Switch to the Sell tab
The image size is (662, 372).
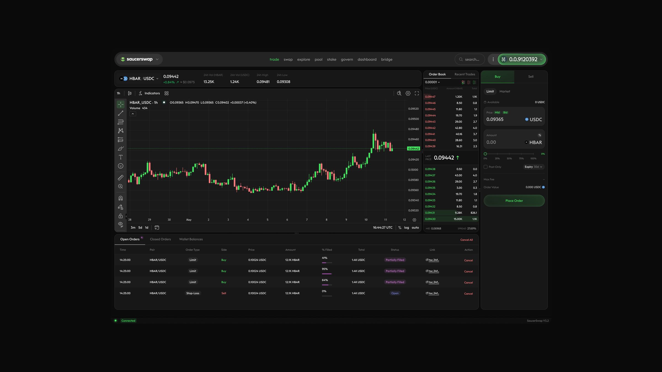pyautogui.click(x=531, y=77)
